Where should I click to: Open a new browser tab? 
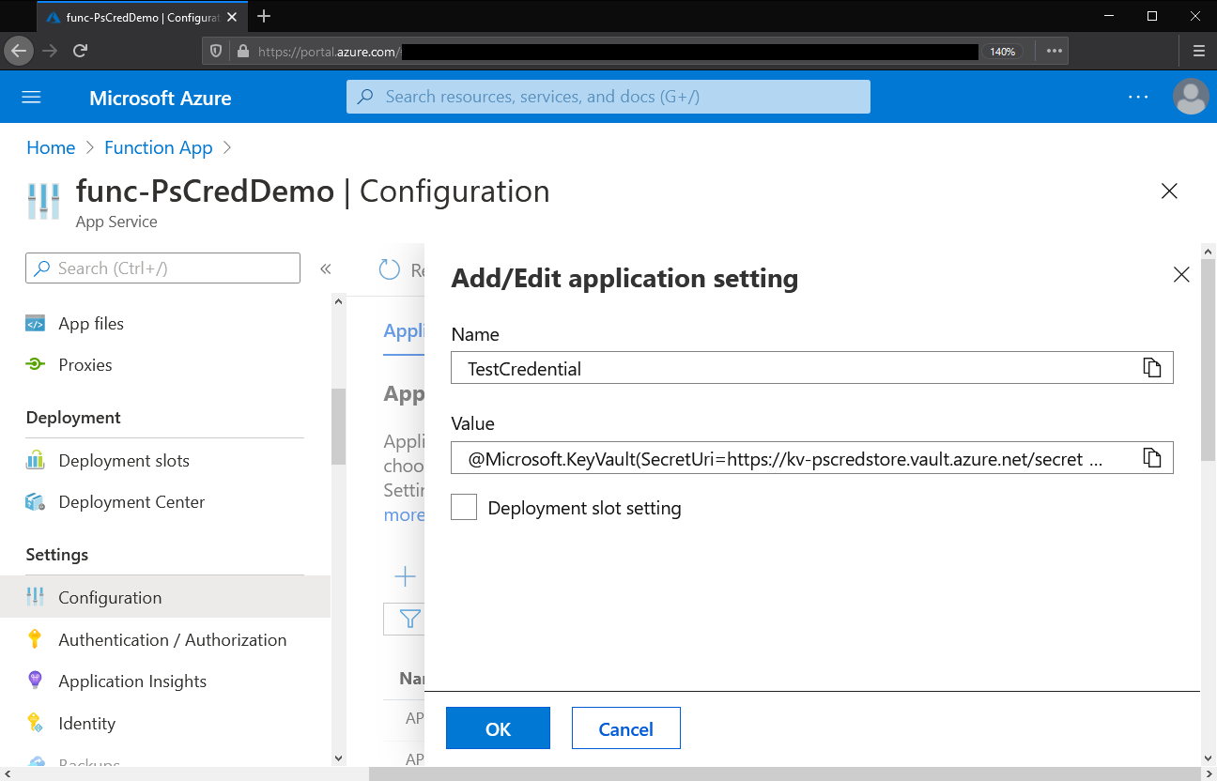pyautogui.click(x=264, y=16)
